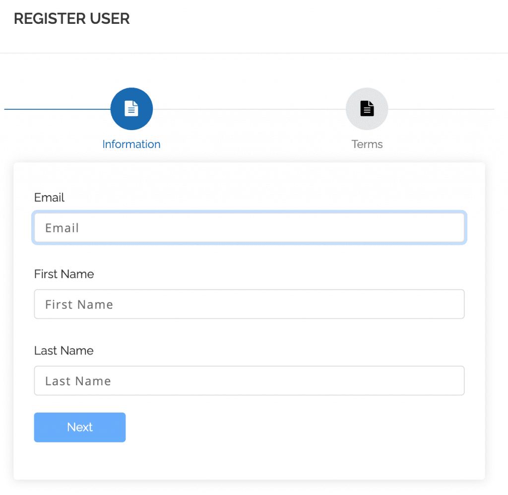This screenshot has height=495, width=508.
Task: Click the First Name field label
Action: click(x=64, y=274)
